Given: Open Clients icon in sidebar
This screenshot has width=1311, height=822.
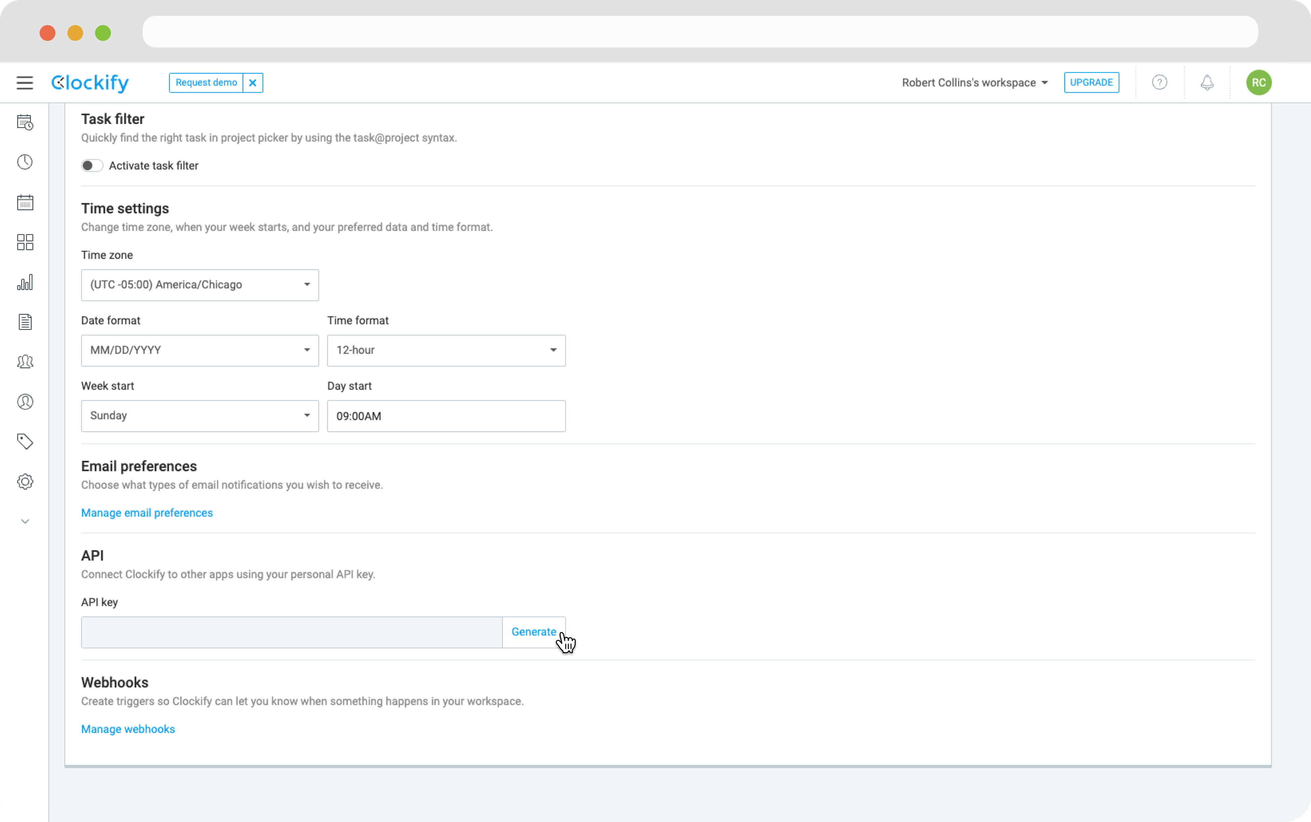Looking at the screenshot, I should point(25,402).
